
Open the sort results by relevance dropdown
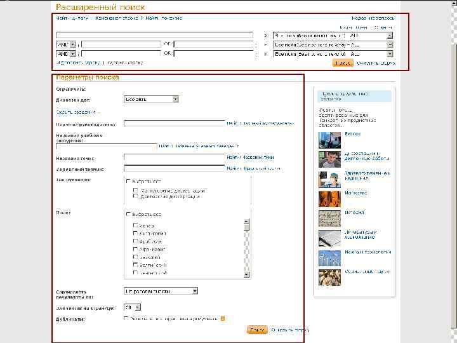161,291
